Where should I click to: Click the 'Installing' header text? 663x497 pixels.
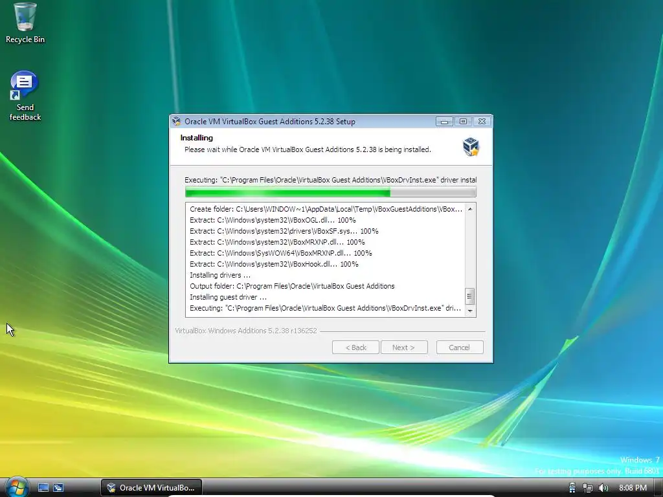point(197,138)
